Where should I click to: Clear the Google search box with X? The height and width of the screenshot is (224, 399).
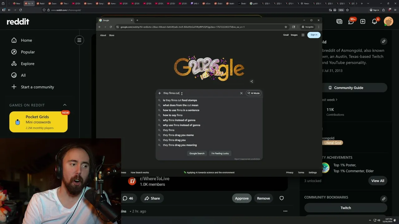click(x=241, y=93)
